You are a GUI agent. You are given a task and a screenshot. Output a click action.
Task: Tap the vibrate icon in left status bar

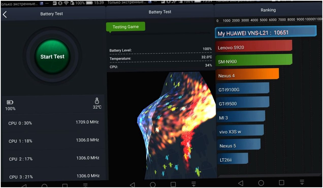(60, 3)
